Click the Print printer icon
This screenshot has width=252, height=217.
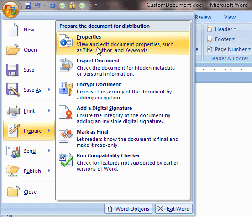click(x=13, y=110)
